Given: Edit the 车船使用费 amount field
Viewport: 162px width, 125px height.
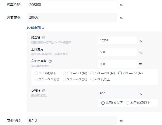Looking at the screenshot, I should tap(117, 64).
